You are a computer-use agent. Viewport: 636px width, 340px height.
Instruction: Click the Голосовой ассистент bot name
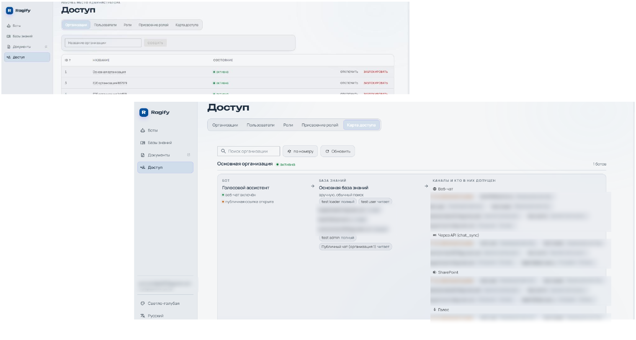tap(246, 188)
